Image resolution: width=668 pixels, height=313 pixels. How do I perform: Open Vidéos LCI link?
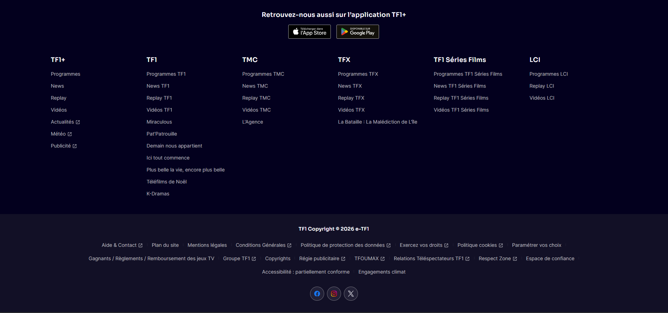click(542, 98)
